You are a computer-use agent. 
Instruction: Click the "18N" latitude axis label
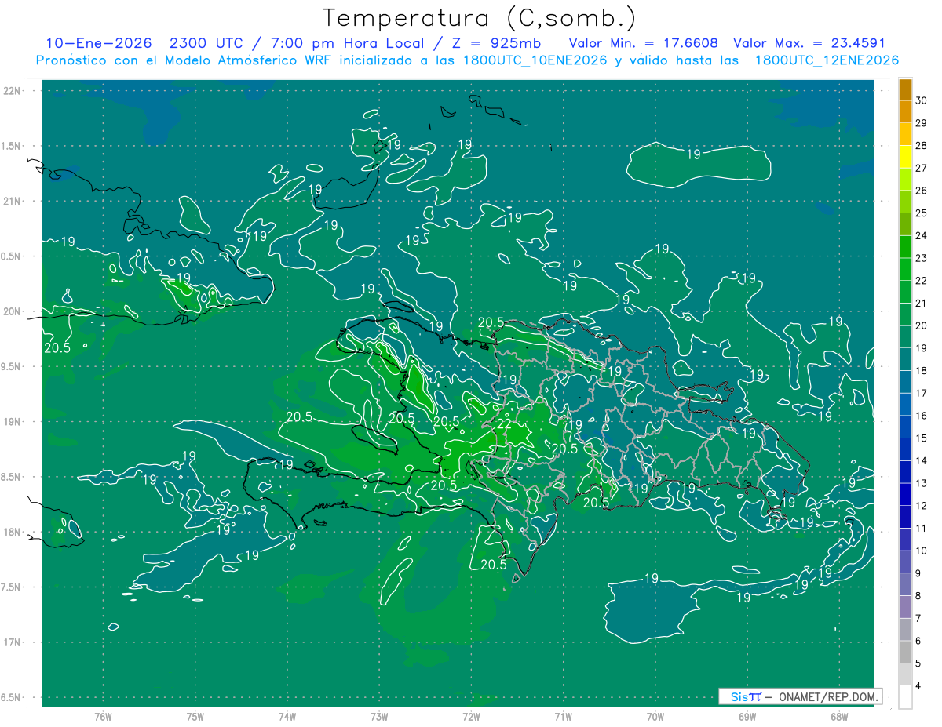(13, 532)
